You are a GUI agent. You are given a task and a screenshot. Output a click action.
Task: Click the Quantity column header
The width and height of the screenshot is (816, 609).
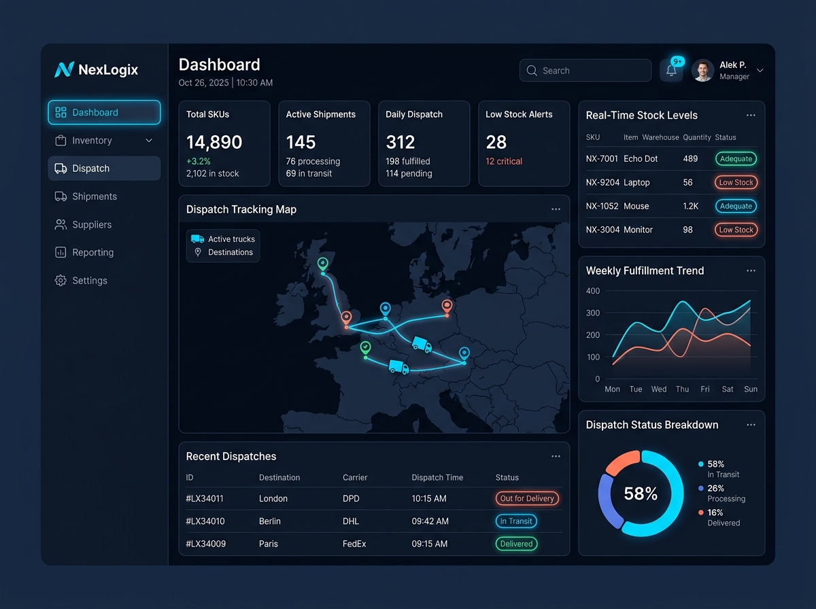pyautogui.click(x=697, y=137)
